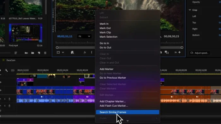Select the Find.mp4 thumbnail in project panel
221x124 pixels.
tap(26, 33)
